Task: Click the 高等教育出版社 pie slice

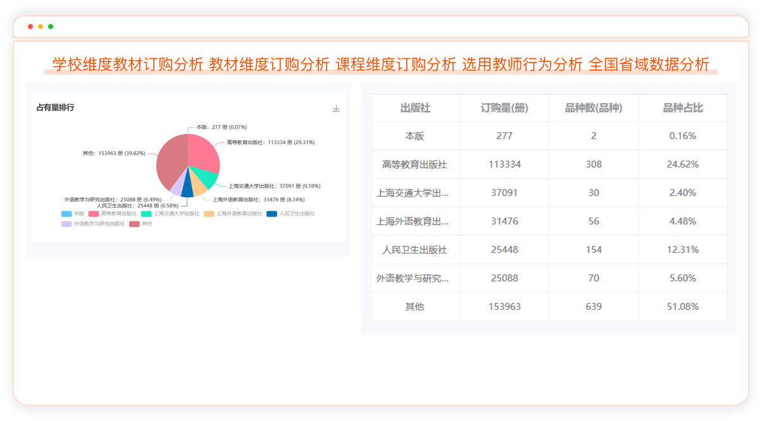Action: [204, 153]
